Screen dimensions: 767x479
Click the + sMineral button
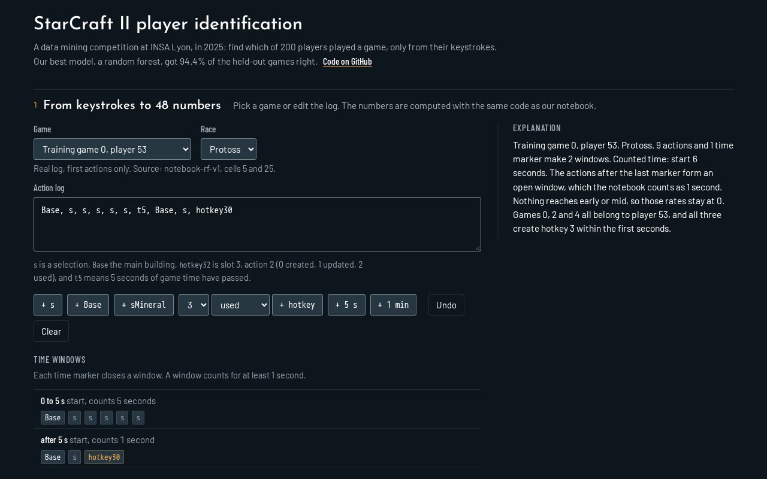coord(144,305)
